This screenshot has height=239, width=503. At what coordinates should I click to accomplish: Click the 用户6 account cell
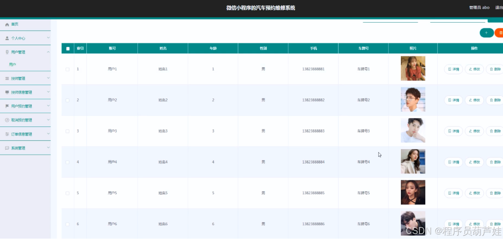[x=112, y=224]
